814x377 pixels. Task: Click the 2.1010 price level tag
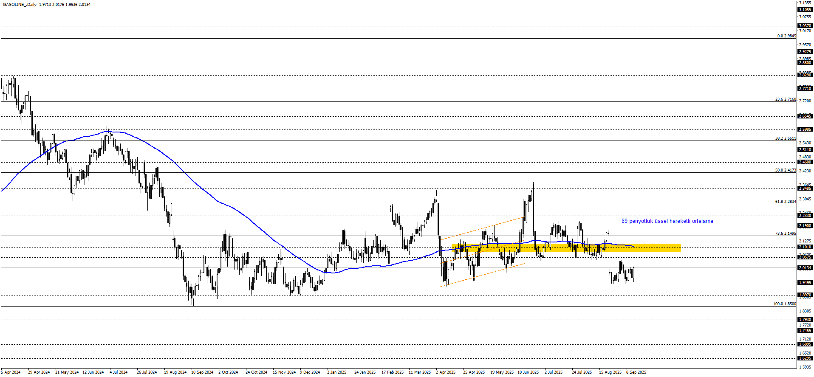click(805, 247)
